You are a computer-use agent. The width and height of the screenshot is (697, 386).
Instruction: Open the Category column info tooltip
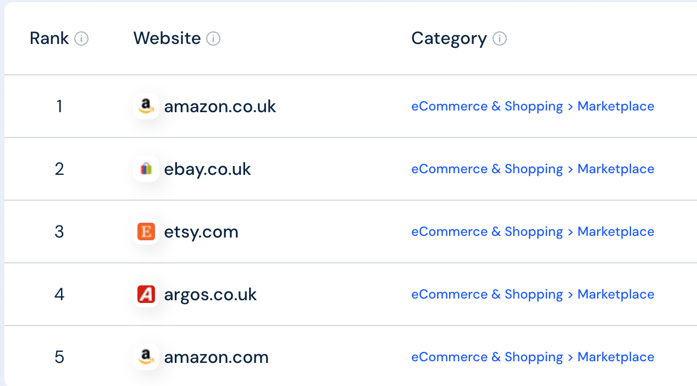500,38
